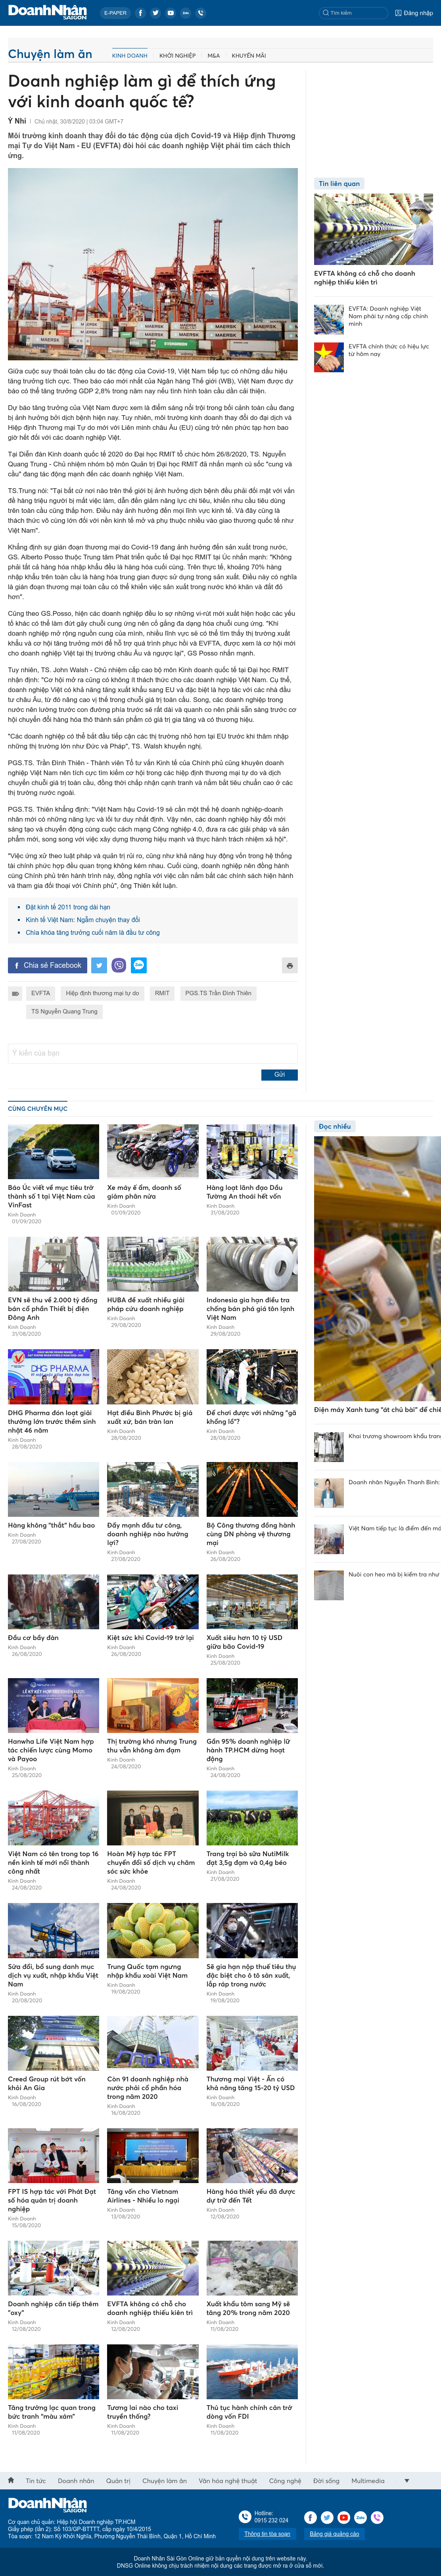441x2576 pixels.
Task: Open article Thương mại Việt - Ấn
Action: pos(250,2083)
